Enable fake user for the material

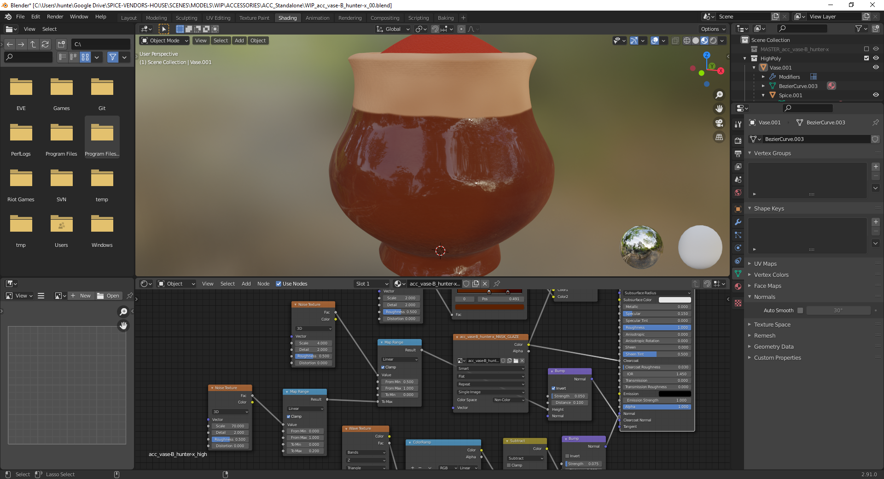[x=466, y=284]
